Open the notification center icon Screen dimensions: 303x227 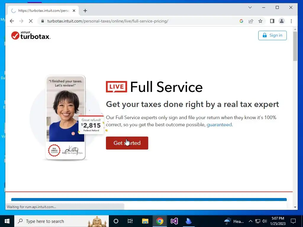293,221
